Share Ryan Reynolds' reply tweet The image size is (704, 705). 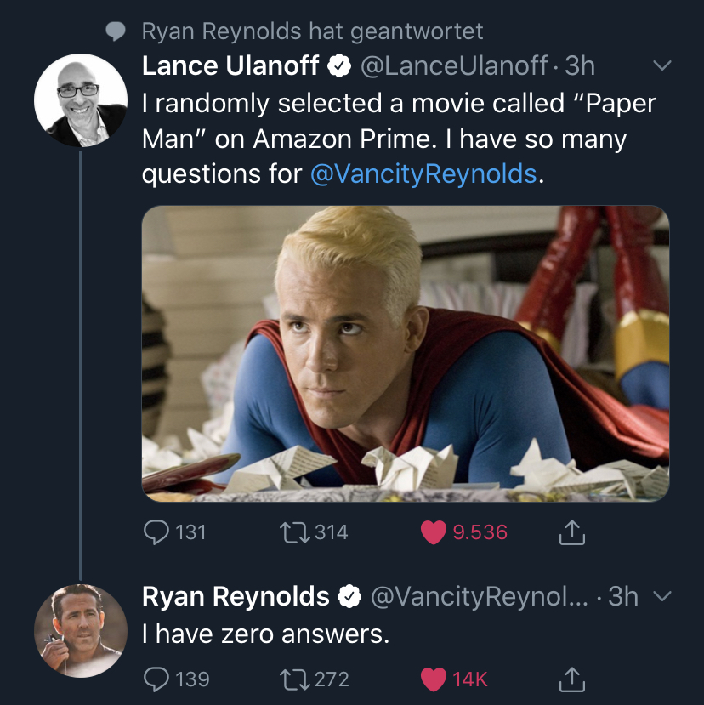[x=573, y=679]
